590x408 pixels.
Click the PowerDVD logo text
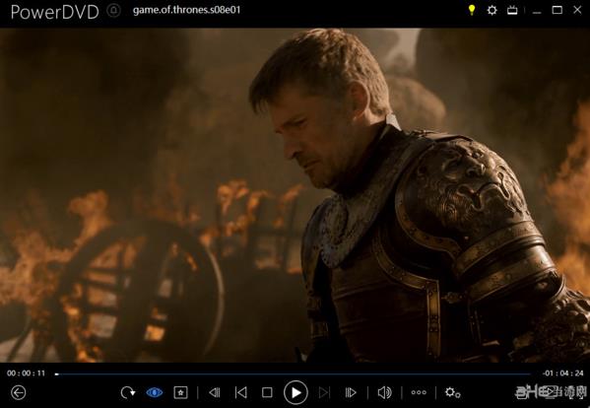[x=55, y=12]
